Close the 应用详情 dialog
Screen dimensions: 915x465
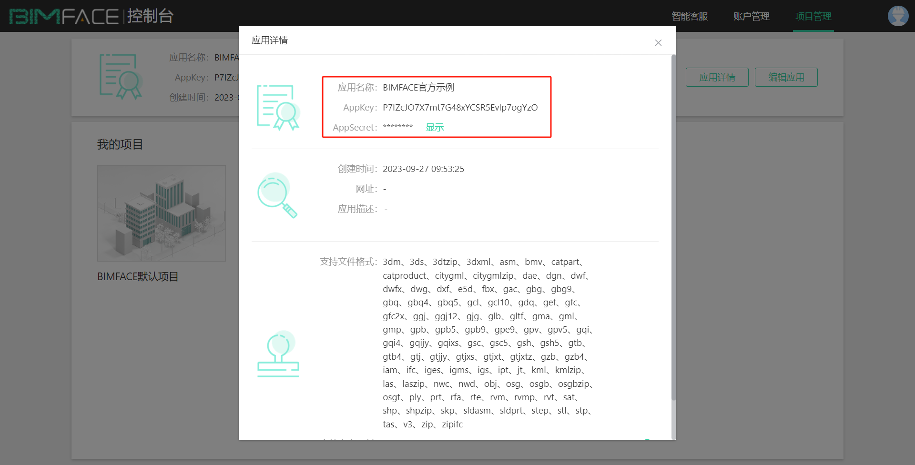[658, 43]
